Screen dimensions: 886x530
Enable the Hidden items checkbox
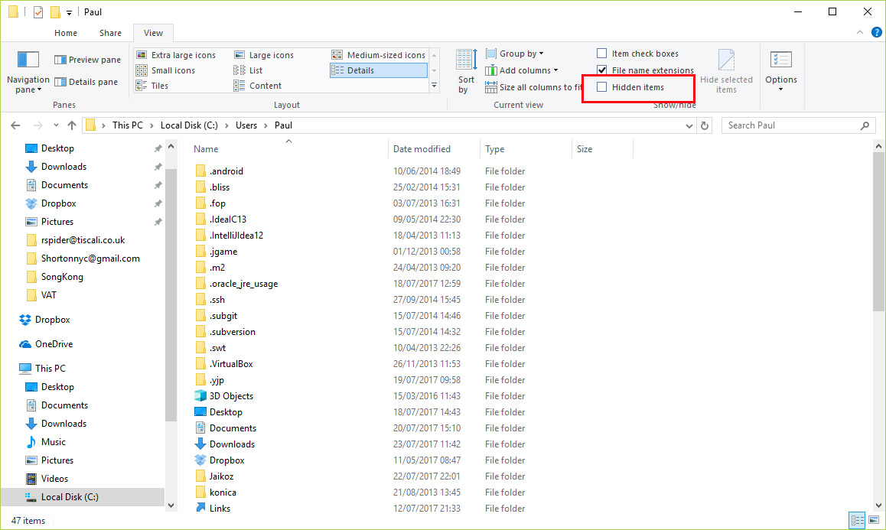[x=602, y=86]
